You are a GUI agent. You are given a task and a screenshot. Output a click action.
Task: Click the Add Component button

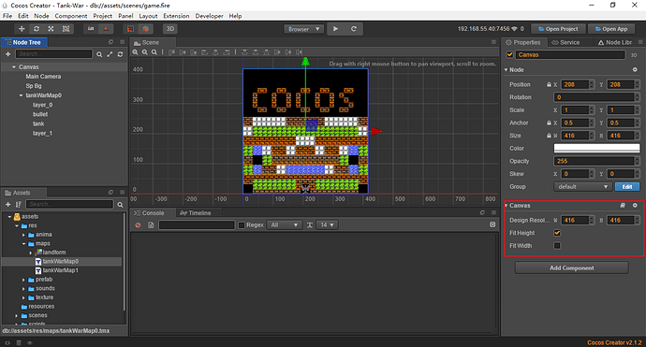tap(572, 268)
